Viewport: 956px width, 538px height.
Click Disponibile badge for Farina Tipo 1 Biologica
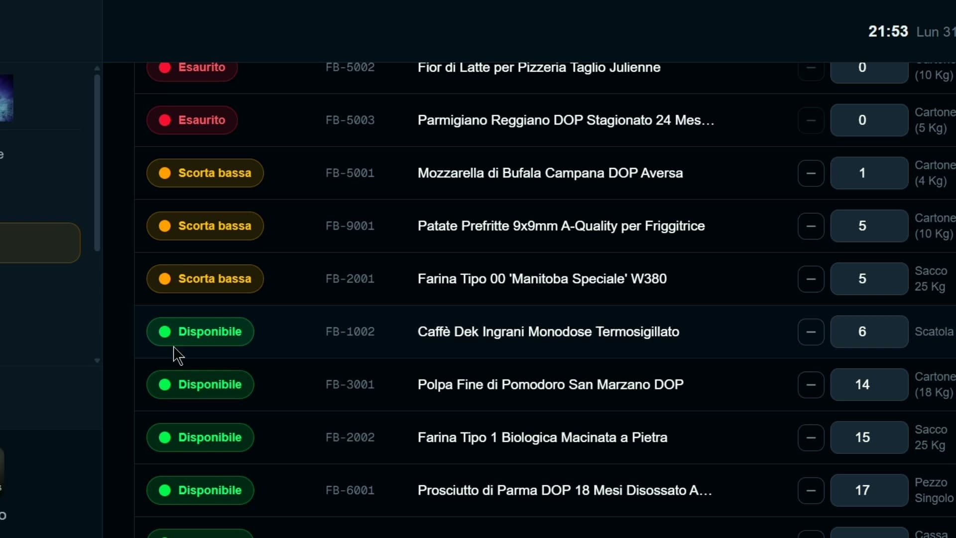click(200, 437)
